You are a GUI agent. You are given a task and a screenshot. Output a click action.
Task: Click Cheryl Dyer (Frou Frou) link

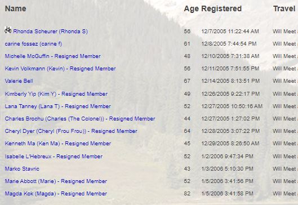[x=71, y=131]
